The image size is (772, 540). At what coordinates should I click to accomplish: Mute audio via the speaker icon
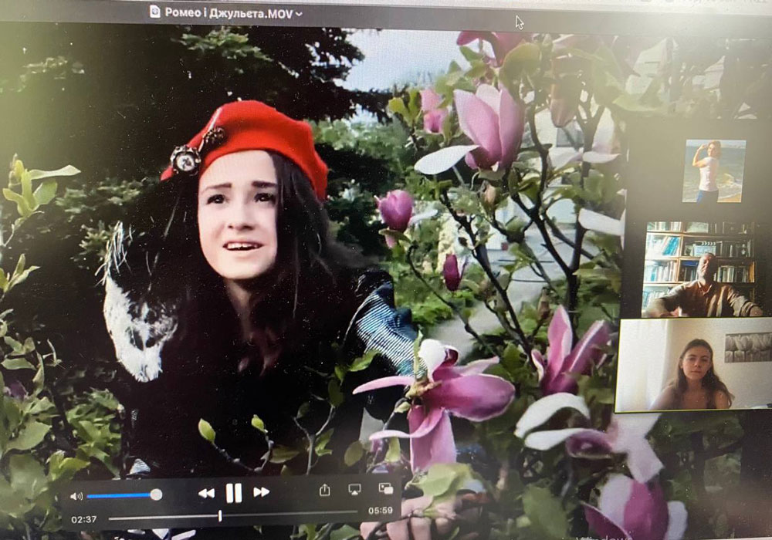(76, 496)
